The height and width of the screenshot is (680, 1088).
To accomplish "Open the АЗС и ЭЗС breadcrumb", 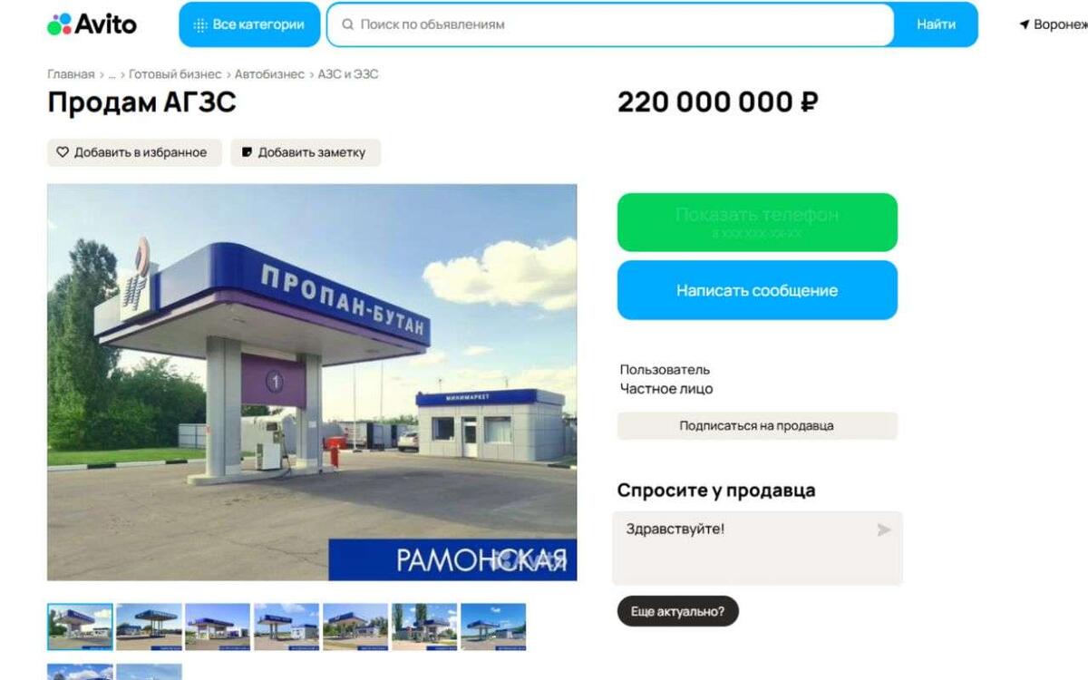I will (348, 74).
